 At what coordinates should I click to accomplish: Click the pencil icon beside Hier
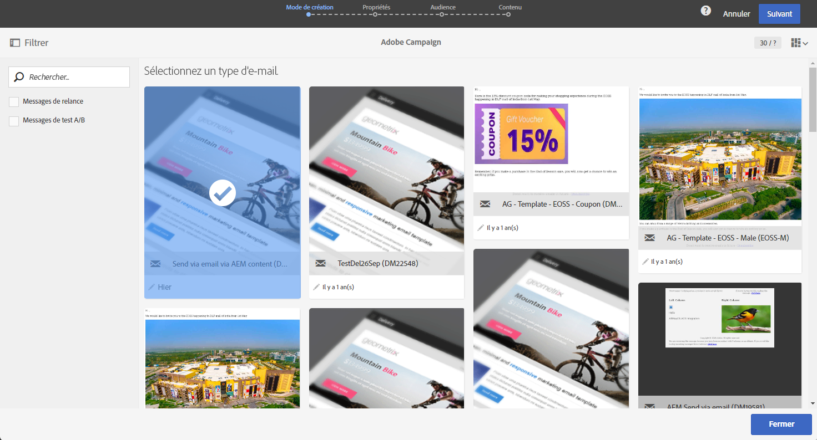tap(152, 287)
